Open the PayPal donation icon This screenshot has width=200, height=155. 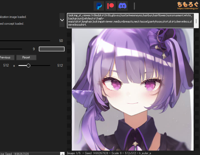(x=99, y=6)
